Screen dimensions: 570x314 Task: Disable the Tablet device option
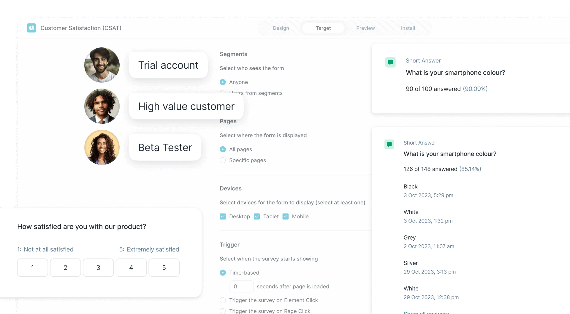click(256, 217)
